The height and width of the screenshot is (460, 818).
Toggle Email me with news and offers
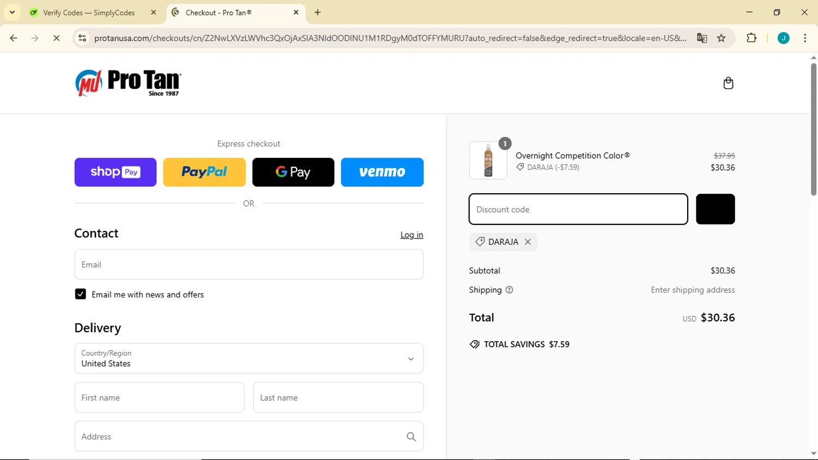tap(80, 294)
